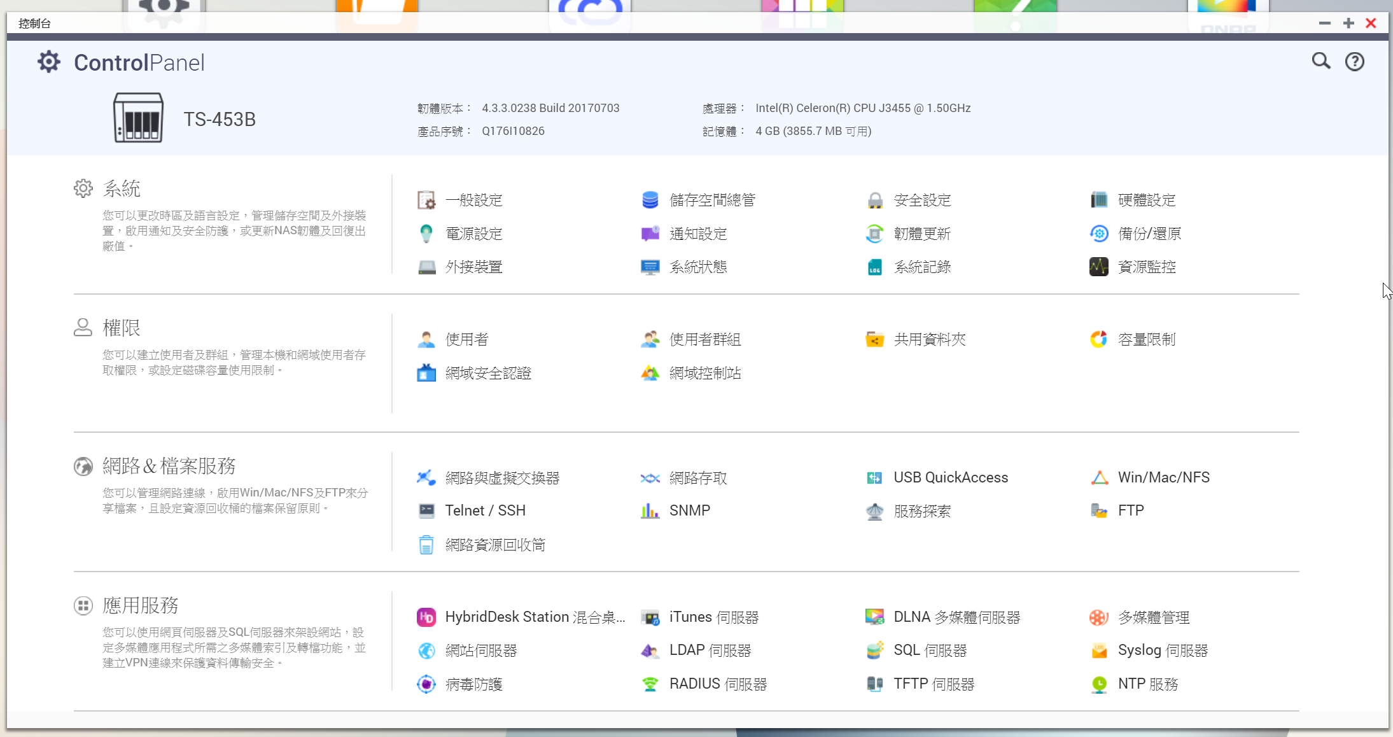The height and width of the screenshot is (737, 1393).
Task: Open 儲存空間總管 storage manager icon
Action: coord(650,200)
